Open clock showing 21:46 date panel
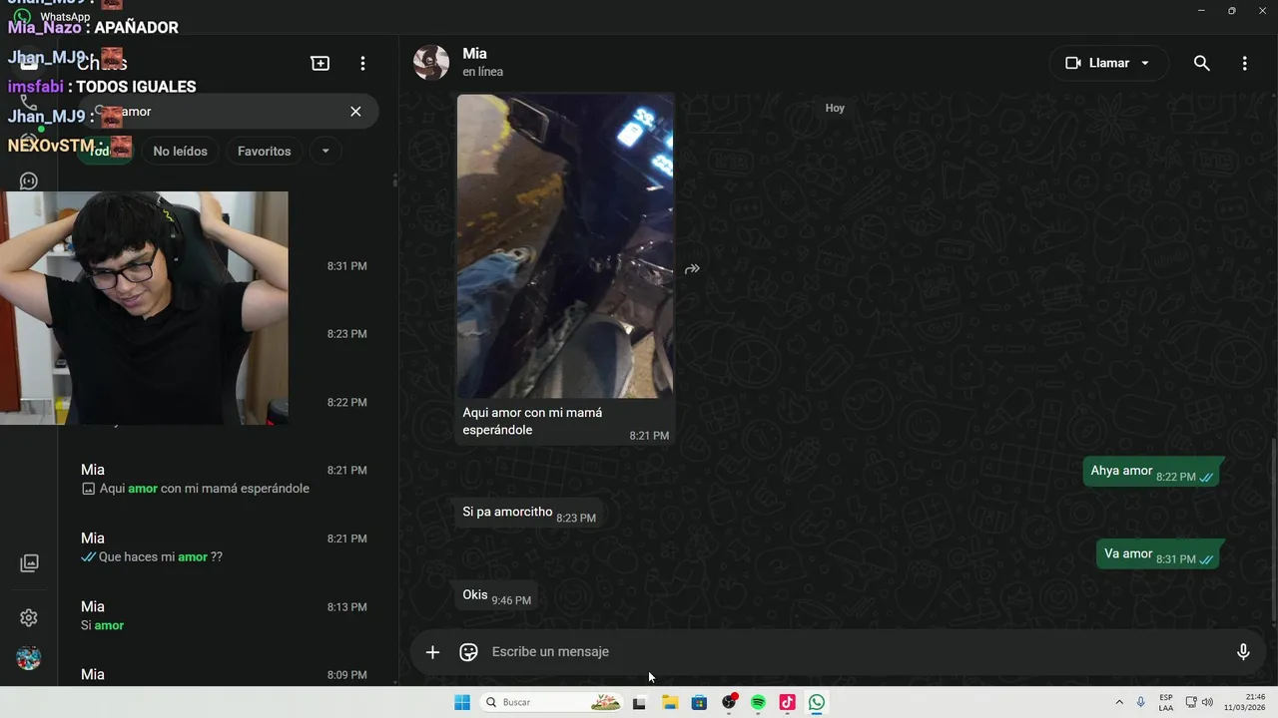Image resolution: width=1278 pixels, height=718 pixels. [1245, 702]
